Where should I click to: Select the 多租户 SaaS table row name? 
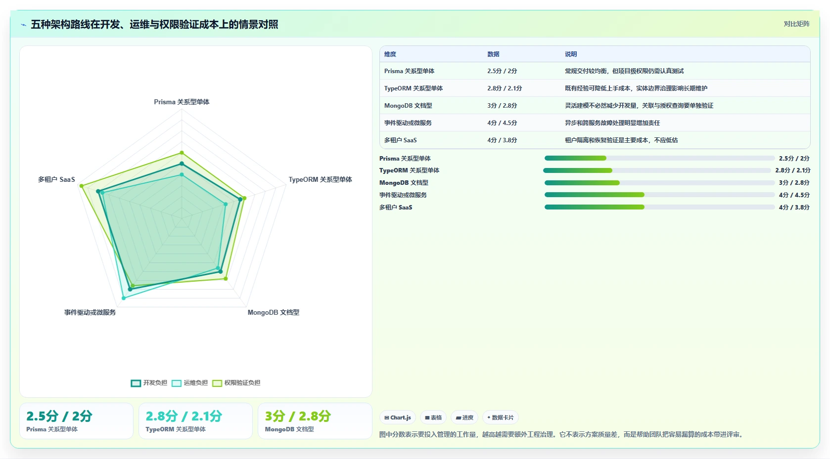pos(401,140)
